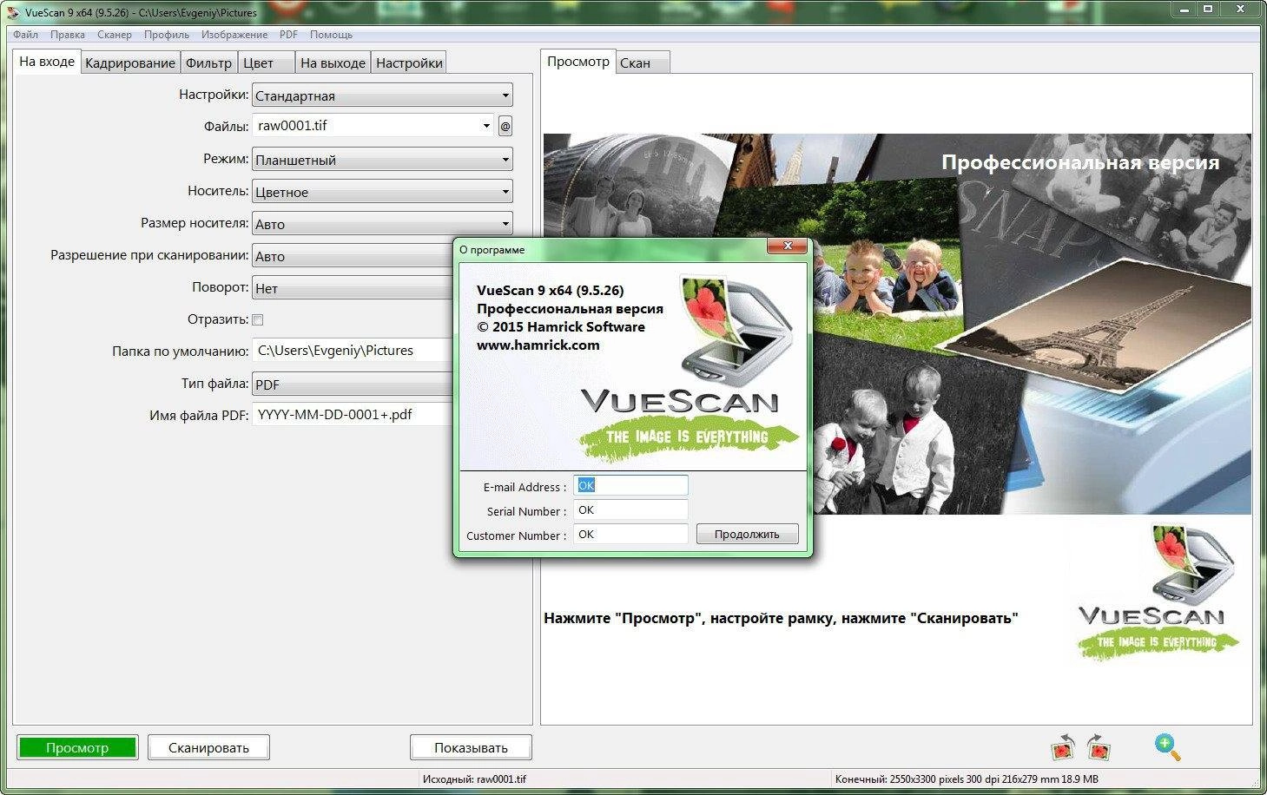The image size is (1267, 795).
Task: Click Продолжить in the About dialog
Action: tap(747, 534)
